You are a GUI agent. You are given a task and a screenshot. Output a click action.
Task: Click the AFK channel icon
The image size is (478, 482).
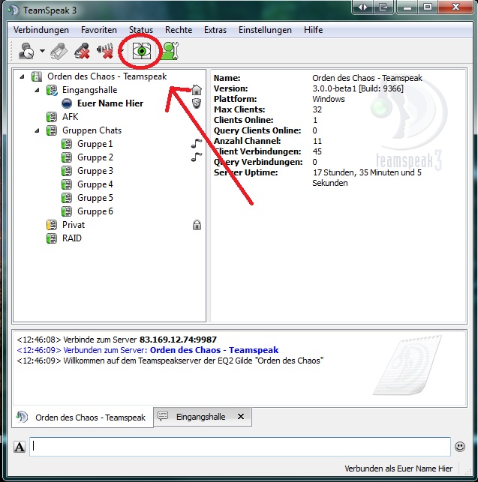tap(52, 117)
